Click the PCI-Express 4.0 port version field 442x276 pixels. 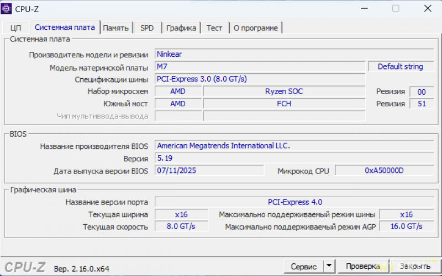click(x=294, y=202)
